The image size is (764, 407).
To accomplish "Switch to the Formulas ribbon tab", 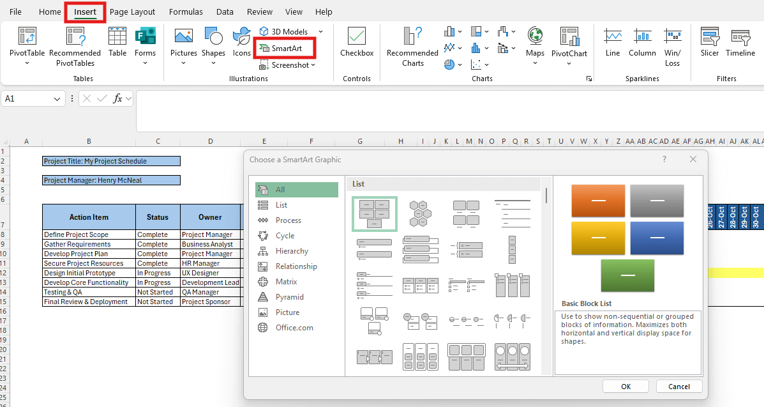I will click(186, 12).
